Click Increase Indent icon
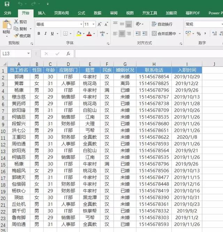Screen dimensions: 223x232 click(145, 33)
